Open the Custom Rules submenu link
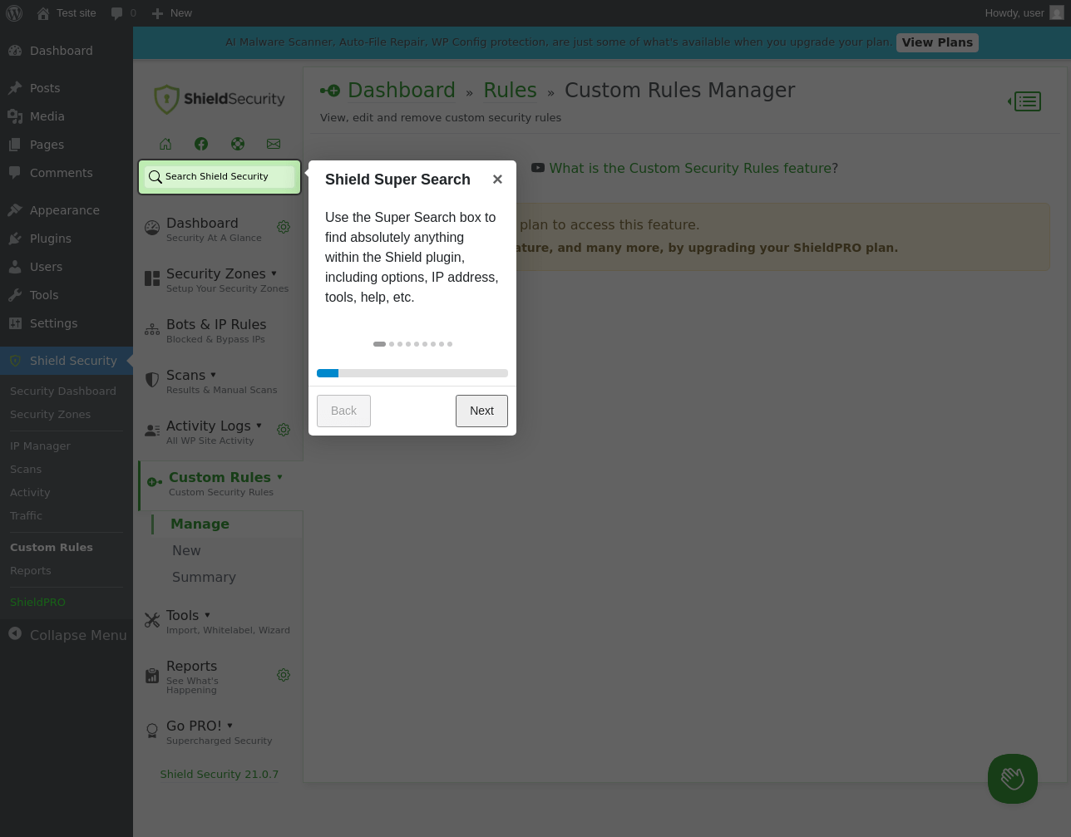This screenshot has width=1071, height=837. [x=52, y=548]
